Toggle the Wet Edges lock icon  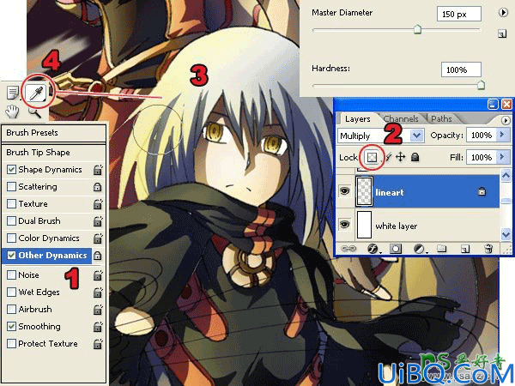[98, 293]
